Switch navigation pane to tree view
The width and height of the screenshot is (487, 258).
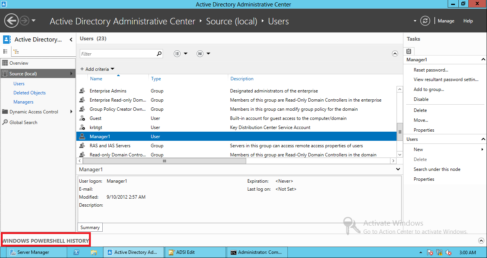(16, 51)
